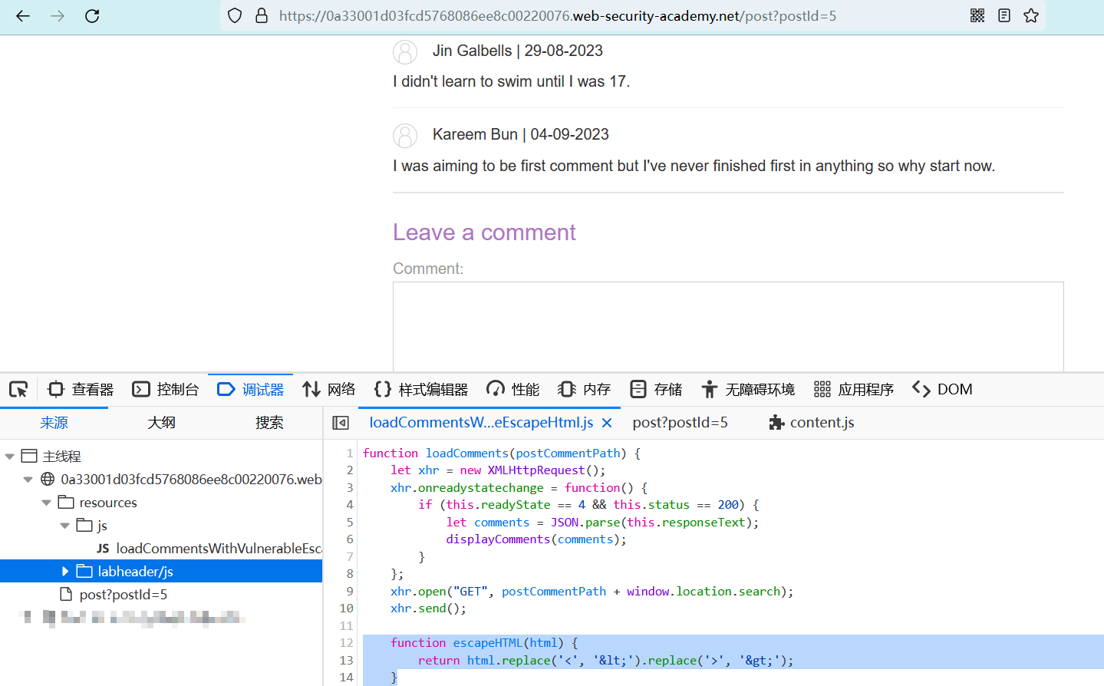Open the 网络 network panel tab
The height and width of the screenshot is (686, 1104).
(329, 390)
